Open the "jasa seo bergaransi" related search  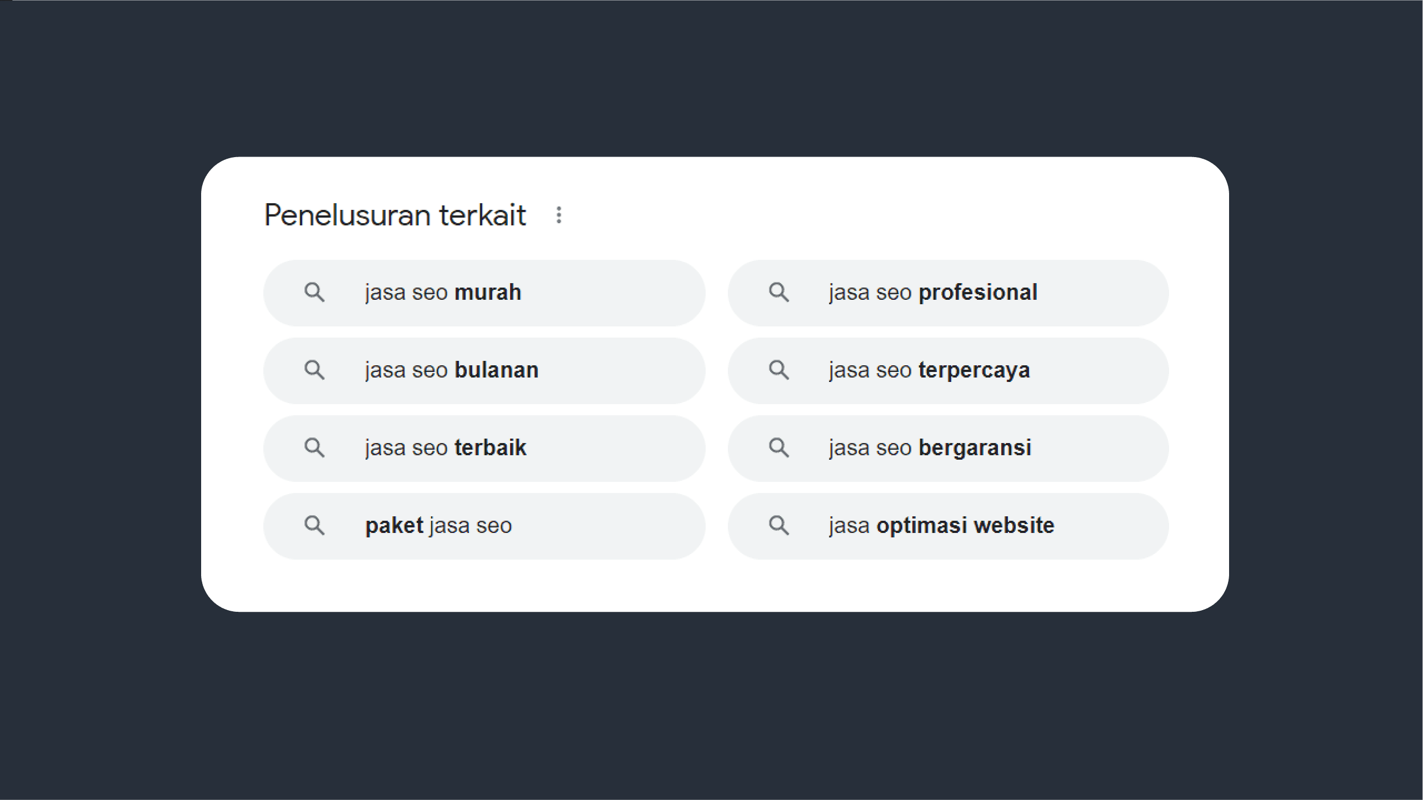(x=930, y=448)
